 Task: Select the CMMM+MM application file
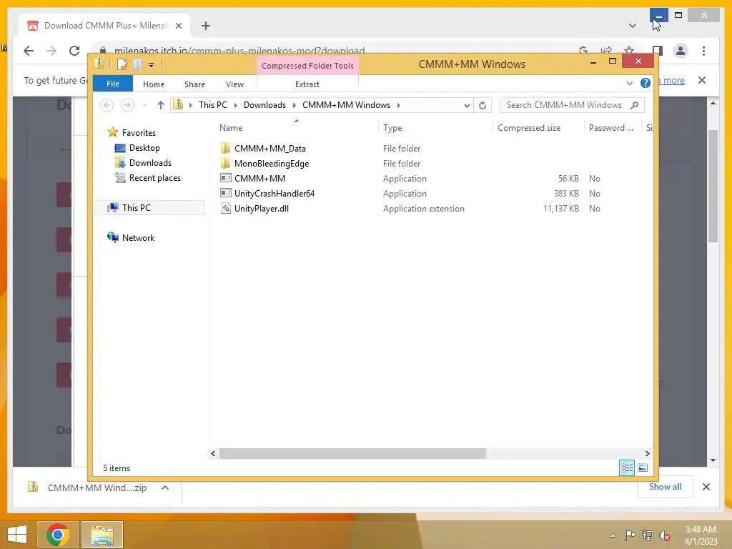pyautogui.click(x=259, y=178)
